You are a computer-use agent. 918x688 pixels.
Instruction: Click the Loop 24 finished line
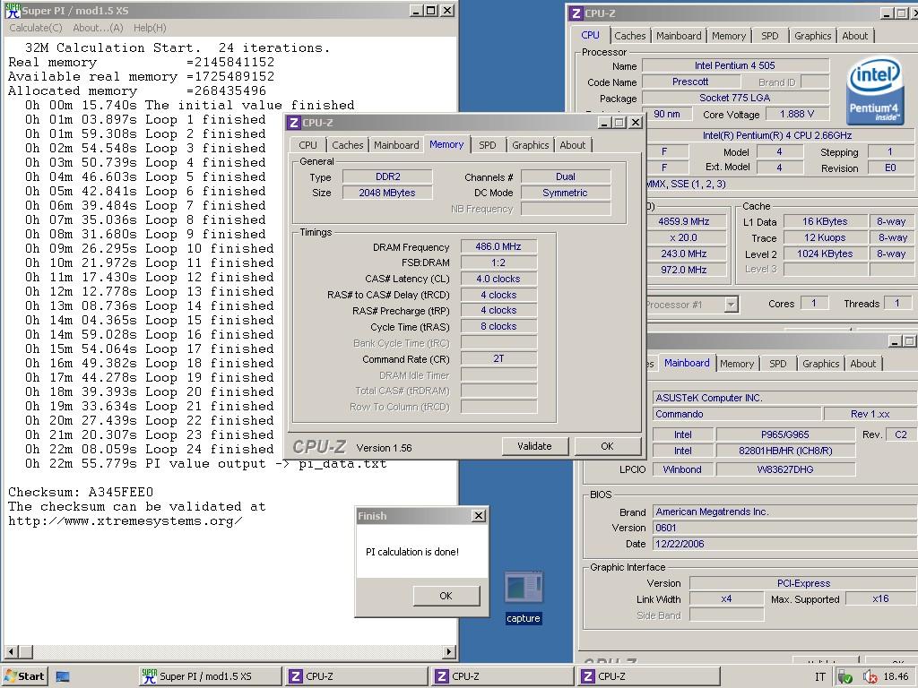(x=150, y=450)
